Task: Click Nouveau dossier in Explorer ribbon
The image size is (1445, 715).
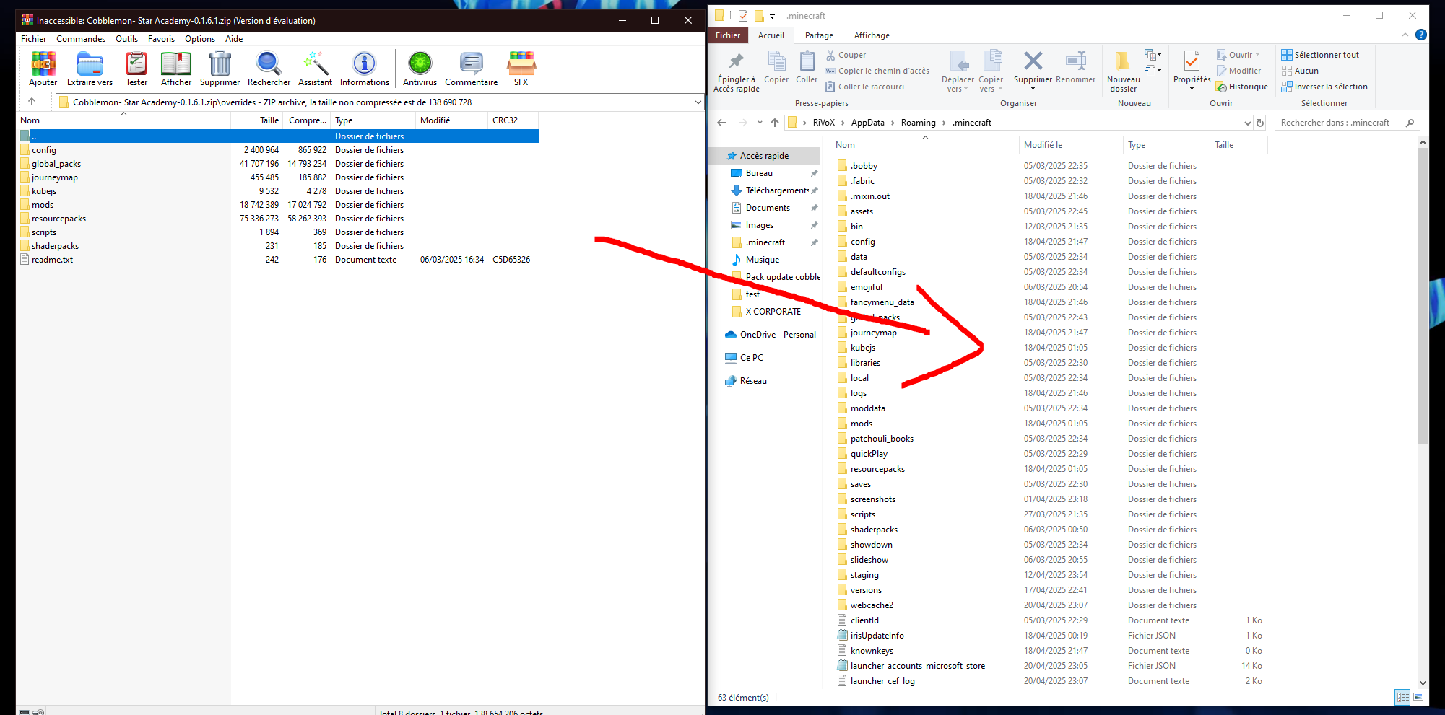Action: pos(1123,72)
